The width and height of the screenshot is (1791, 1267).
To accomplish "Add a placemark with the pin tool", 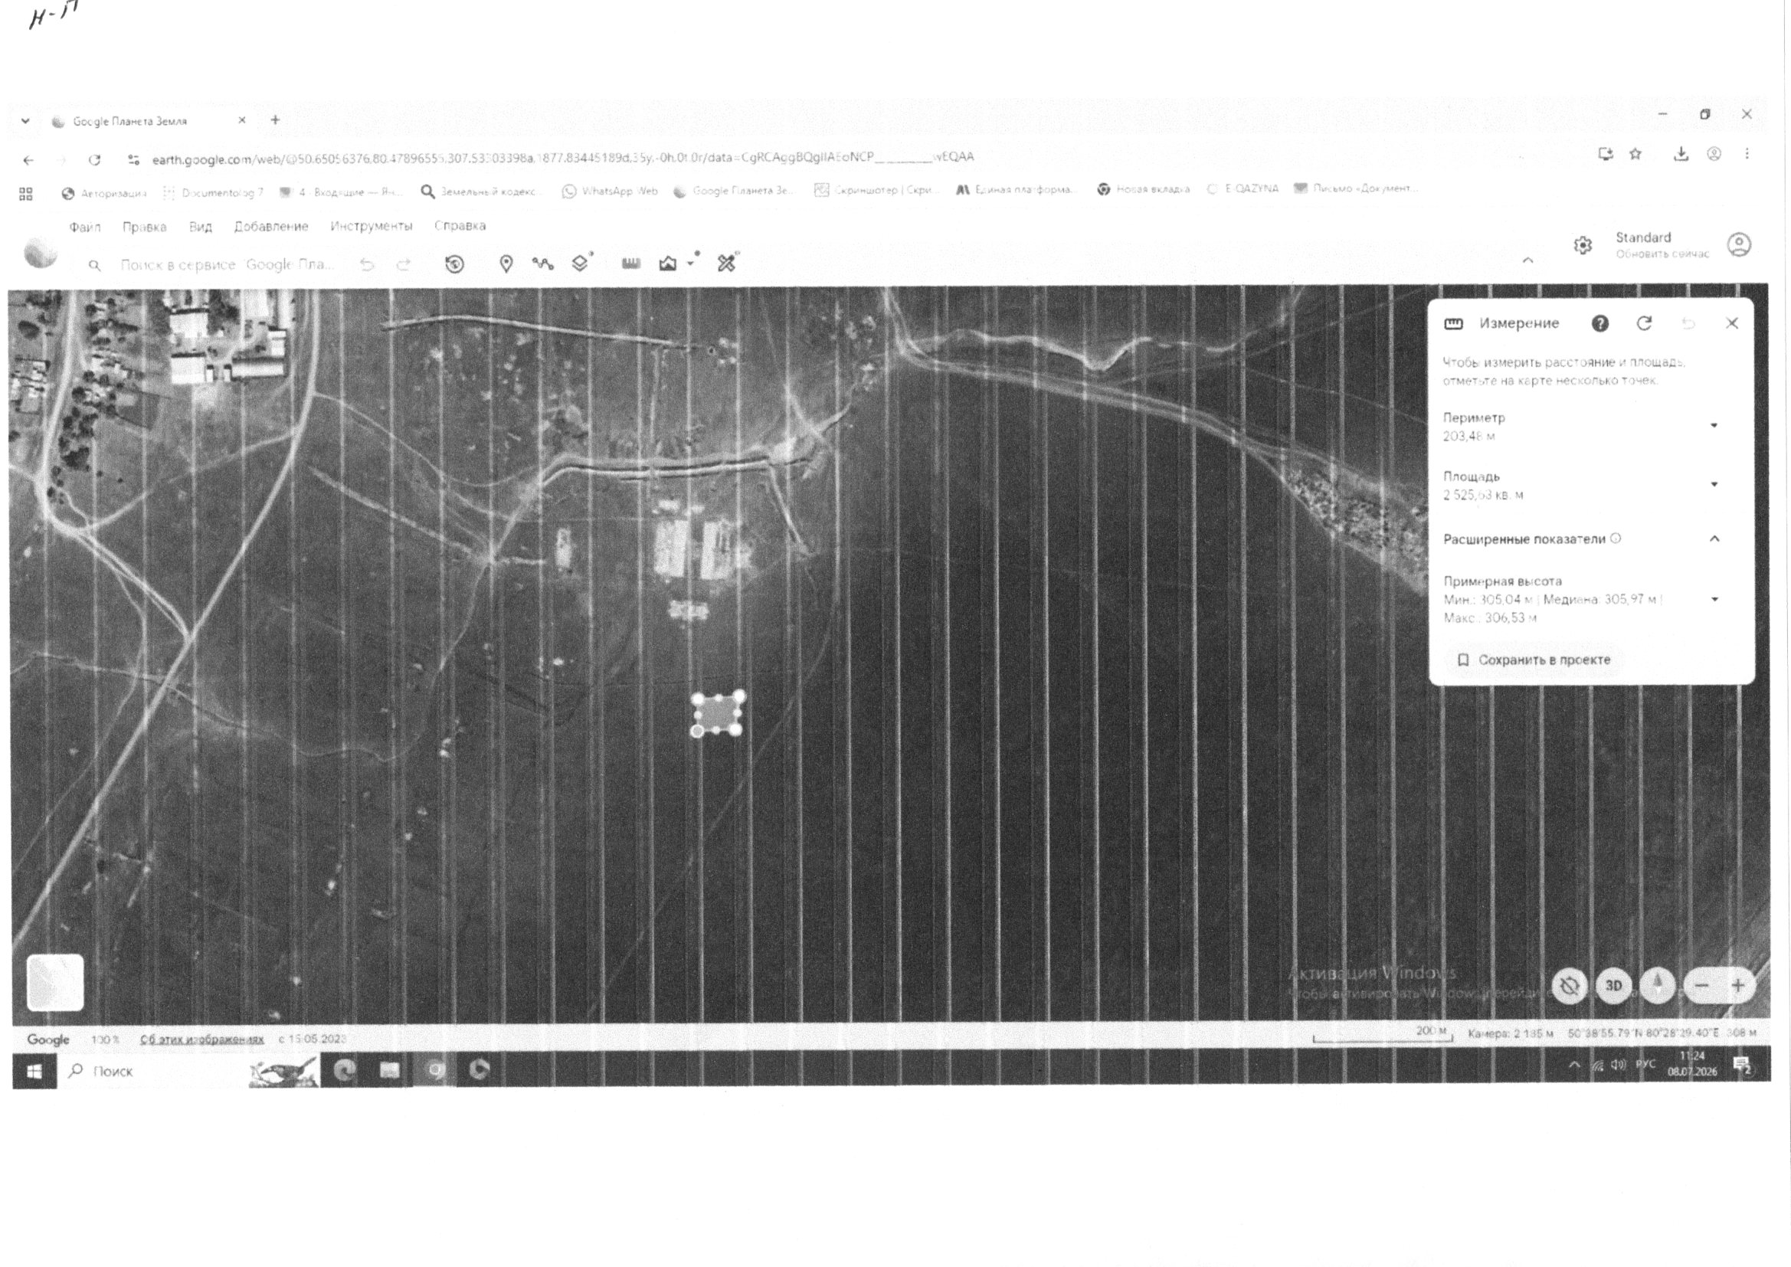I will click(x=506, y=264).
